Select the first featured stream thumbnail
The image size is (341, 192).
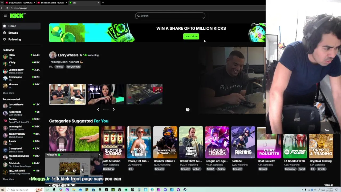(x=67, y=94)
